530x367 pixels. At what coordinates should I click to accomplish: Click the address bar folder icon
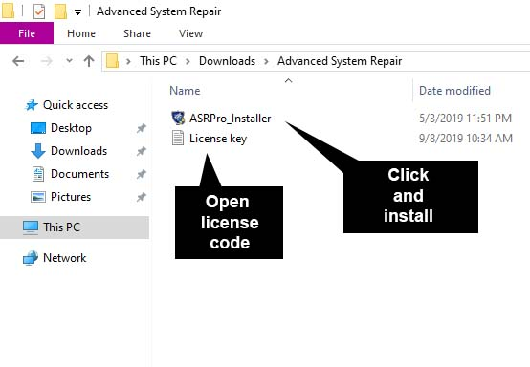pos(112,61)
